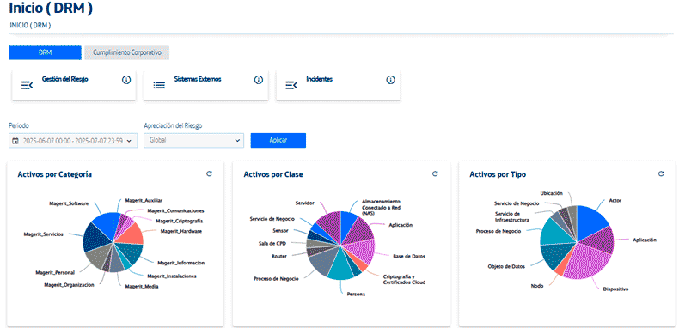Image resolution: width=679 pixels, height=328 pixels.
Task: Click the Sistemas Externos list icon
Action: (x=159, y=85)
